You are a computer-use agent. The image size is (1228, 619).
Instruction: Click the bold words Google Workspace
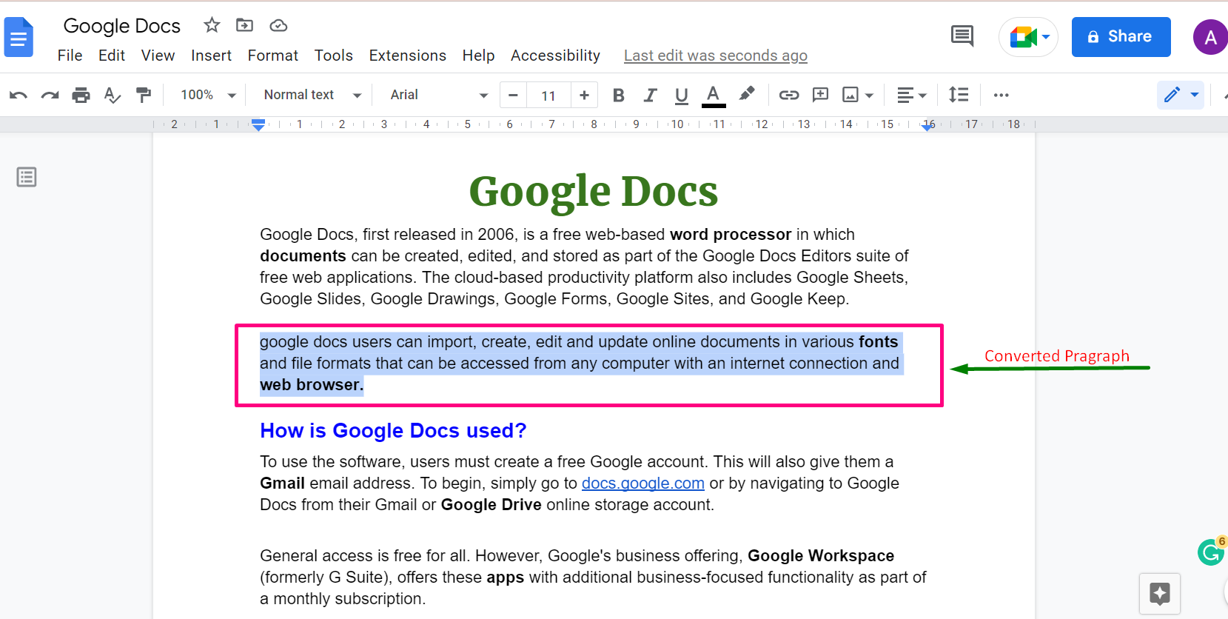point(821,556)
